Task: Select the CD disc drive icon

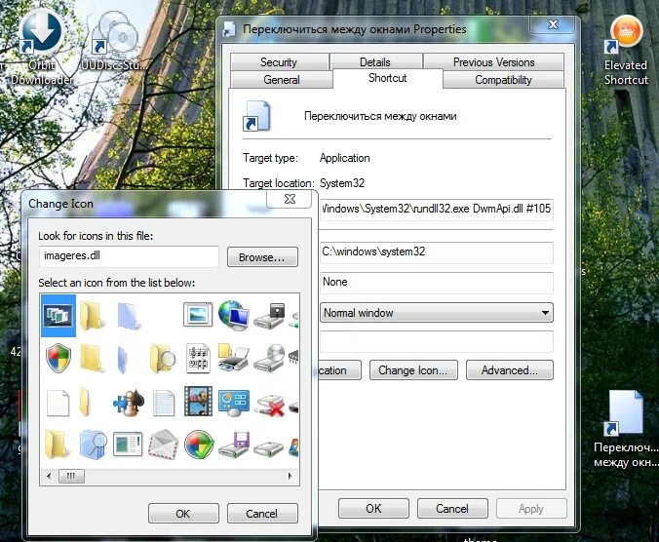Action: tap(269, 359)
